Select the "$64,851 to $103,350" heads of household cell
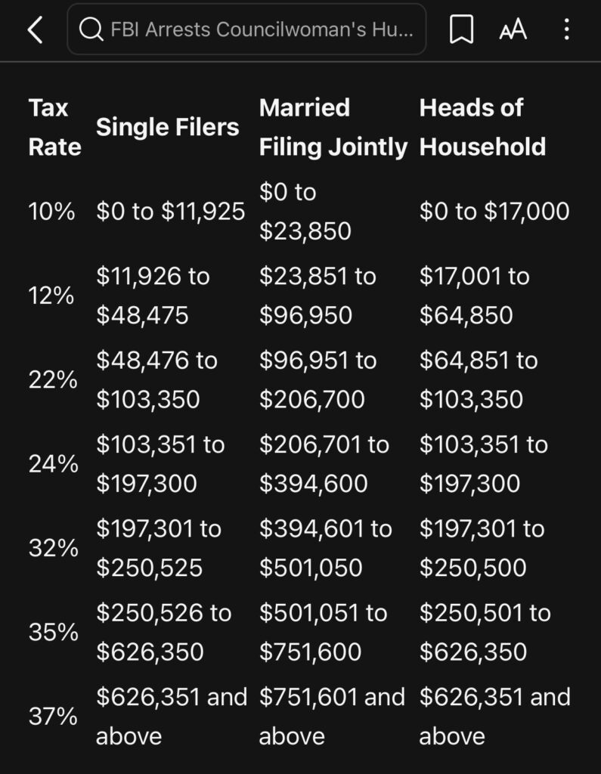The width and height of the screenshot is (601, 774). (x=479, y=379)
